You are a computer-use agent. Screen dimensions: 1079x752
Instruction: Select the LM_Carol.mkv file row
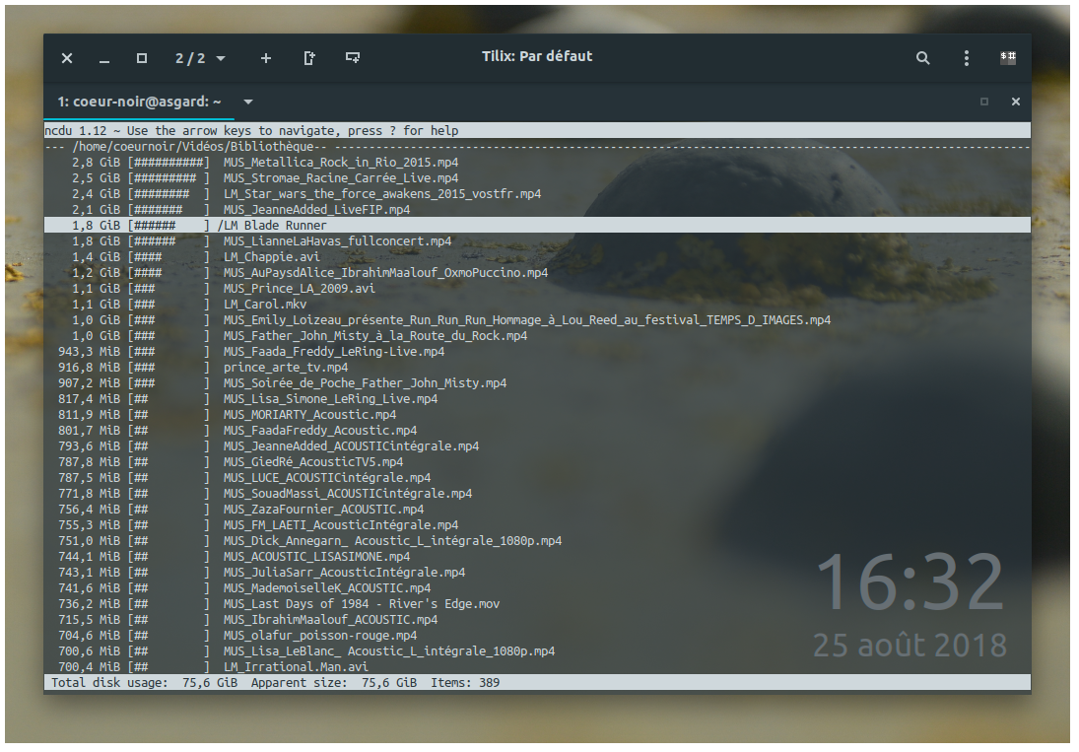coord(537,305)
